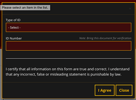Screen dimensions: 136x100
Task: Click the '- Select -' placeholder text
Action: point(14,28)
